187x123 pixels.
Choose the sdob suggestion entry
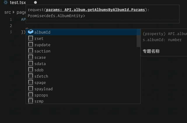point(39,70)
